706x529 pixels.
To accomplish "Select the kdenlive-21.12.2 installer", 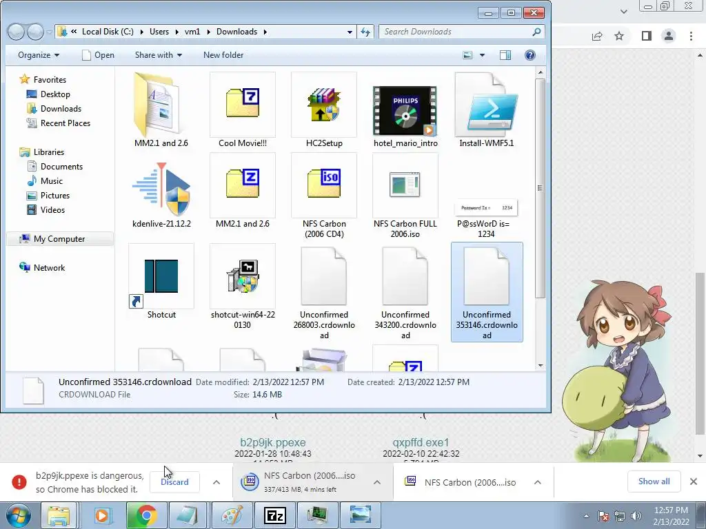I will [x=161, y=196].
